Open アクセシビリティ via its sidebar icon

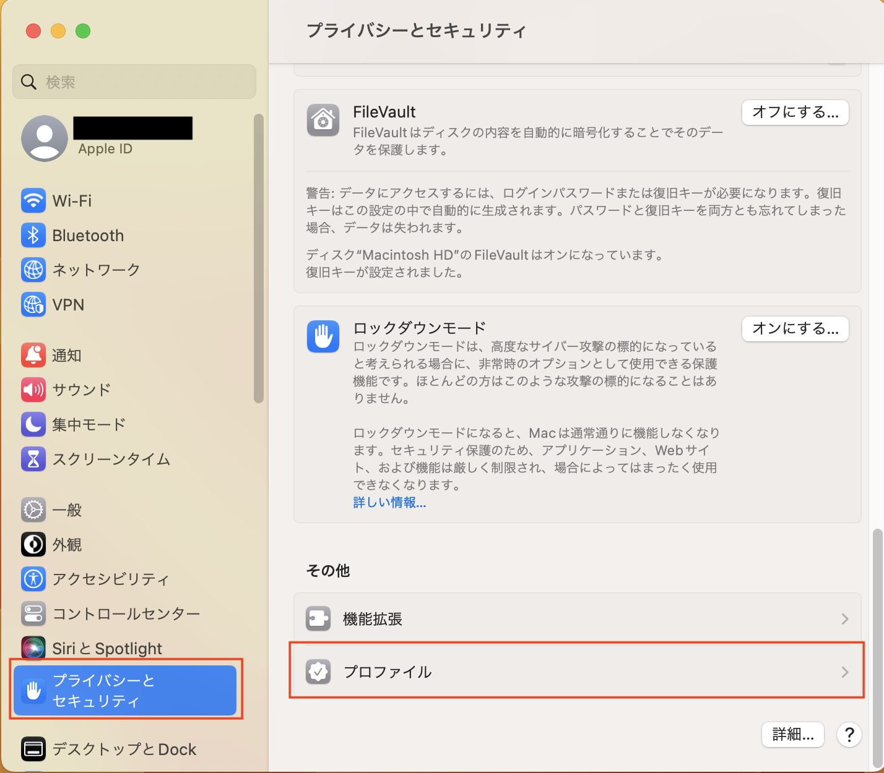tap(33, 579)
